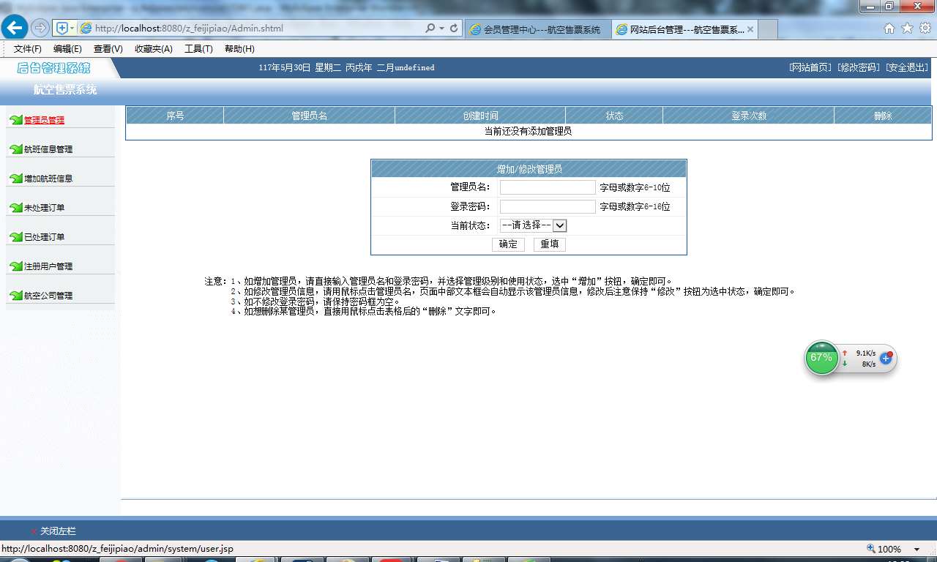Open 未处理订单 in the sidebar
The width and height of the screenshot is (937, 562).
[x=44, y=208]
